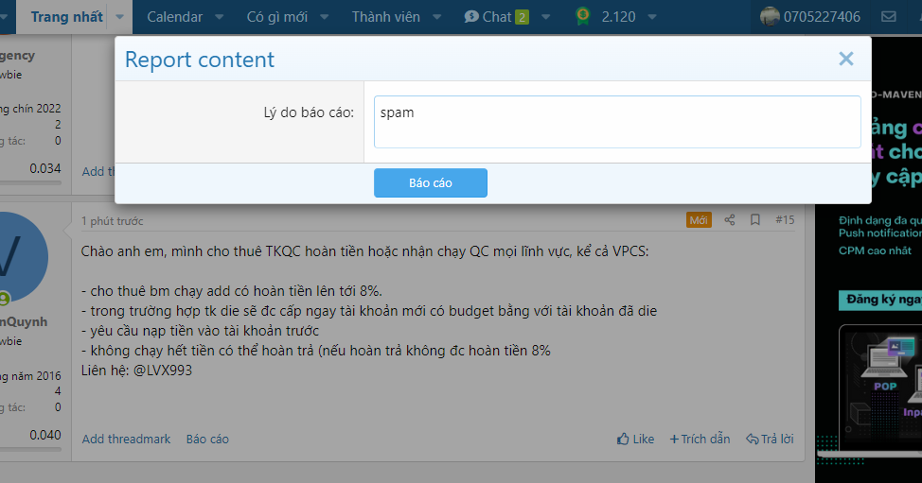Expand the Calendar dropdown arrow

pyautogui.click(x=220, y=16)
